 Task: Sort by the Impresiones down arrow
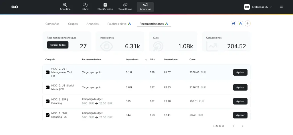click(146, 60)
